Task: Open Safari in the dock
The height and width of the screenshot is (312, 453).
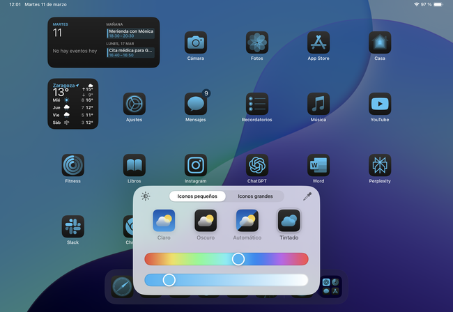Action: 122,287
